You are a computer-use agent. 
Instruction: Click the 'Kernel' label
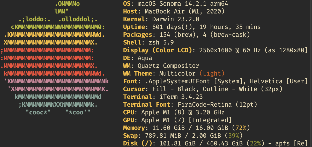pyautogui.click(x=134, y=19)
